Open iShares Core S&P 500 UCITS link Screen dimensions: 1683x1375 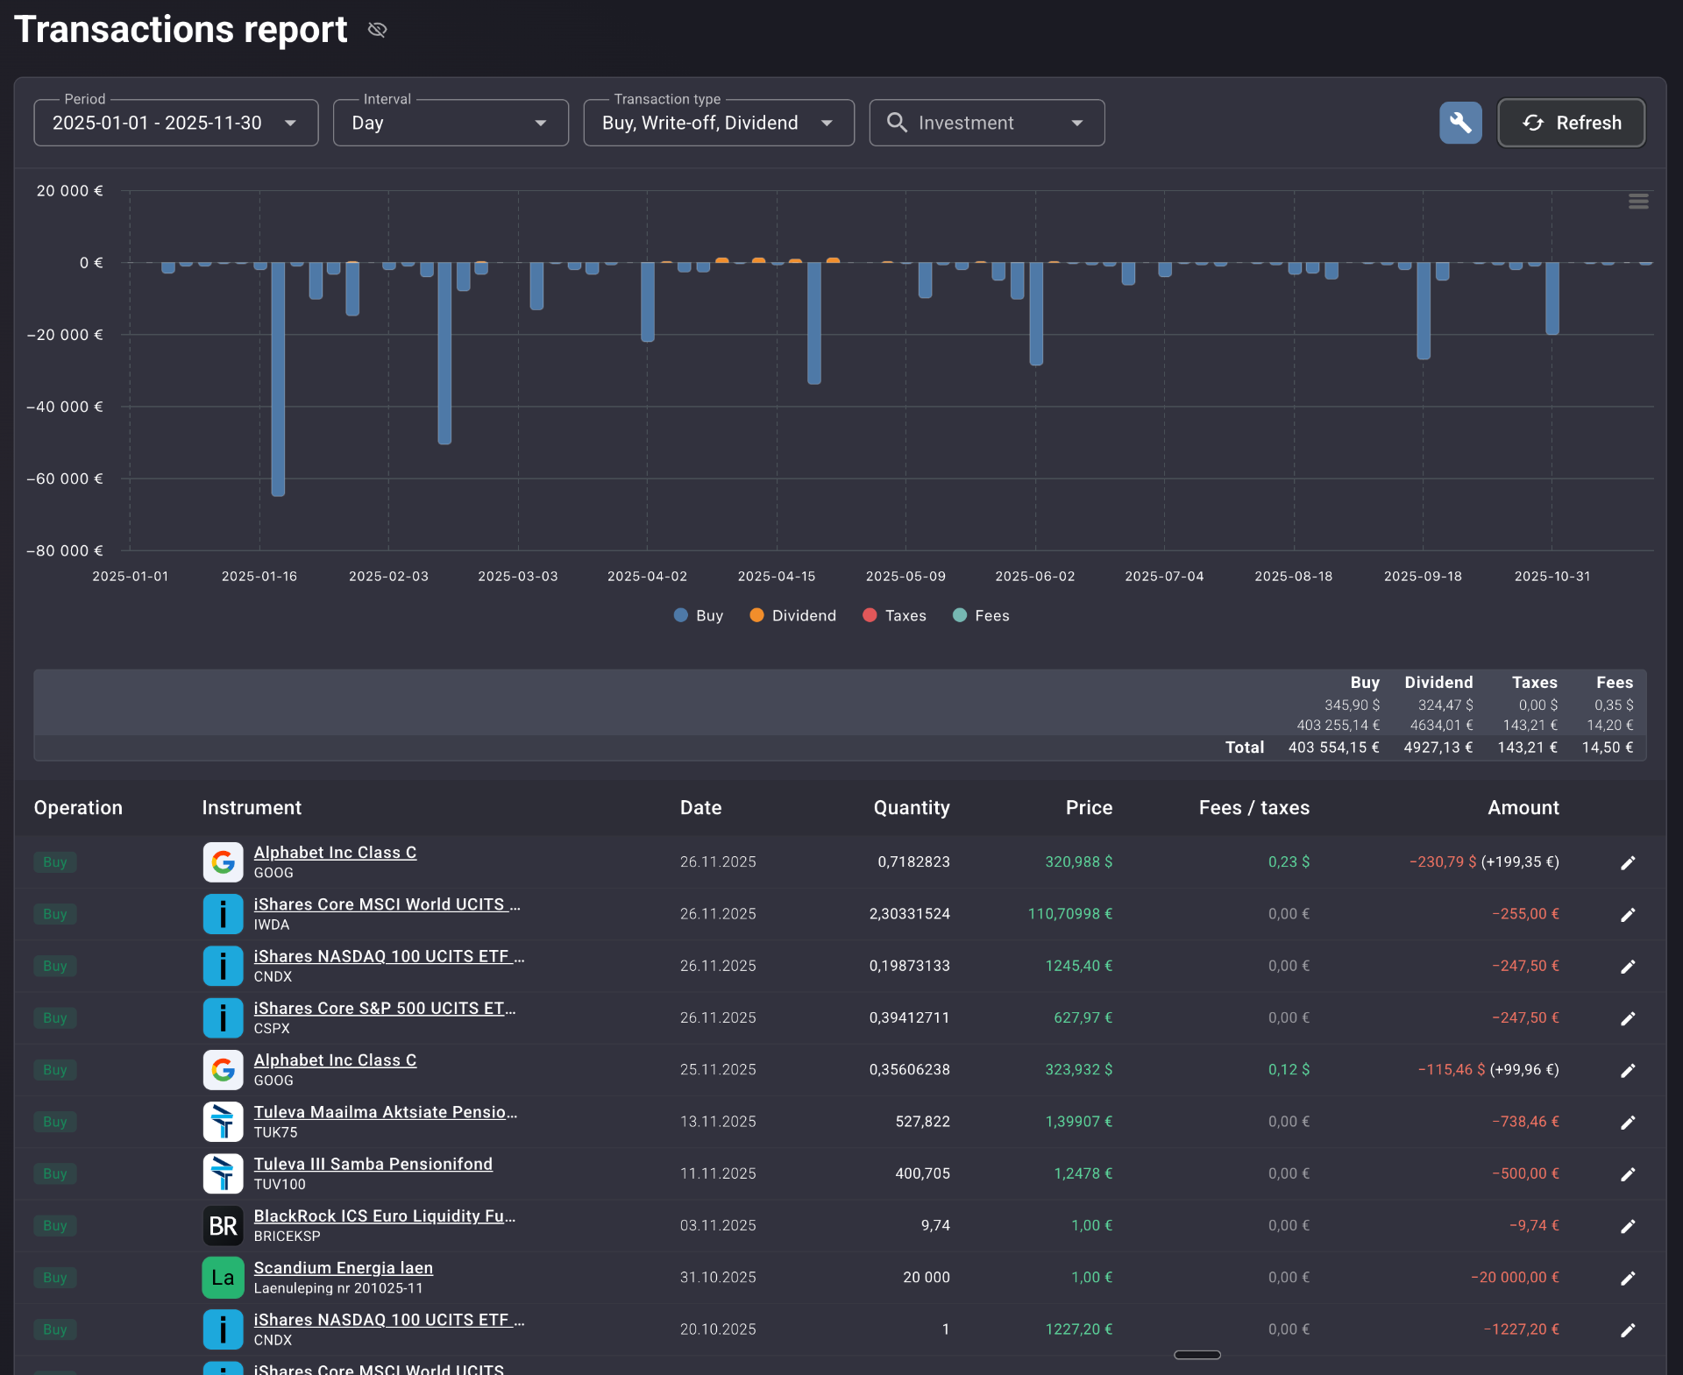(x=385, y=1008)
